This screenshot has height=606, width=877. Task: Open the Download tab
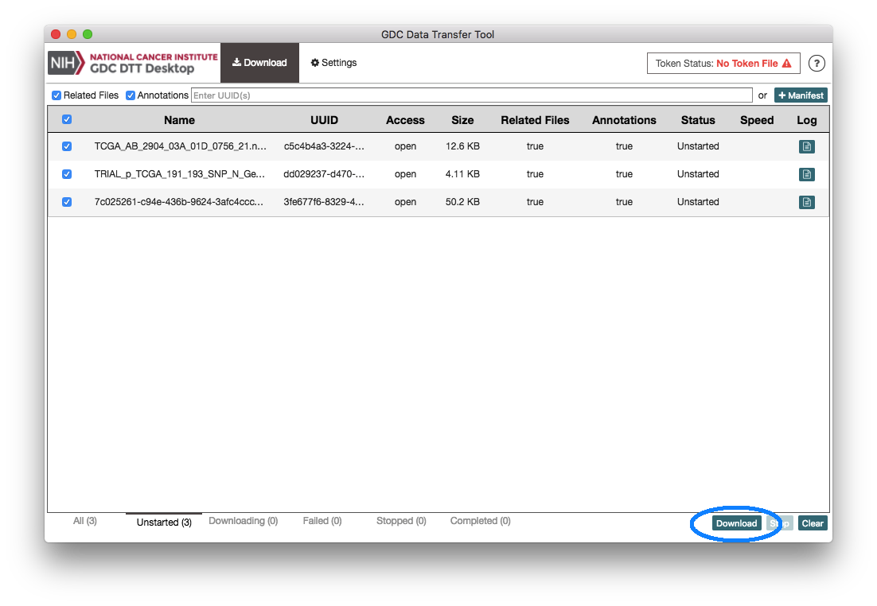pyautogui.click(x=259, y=63)
